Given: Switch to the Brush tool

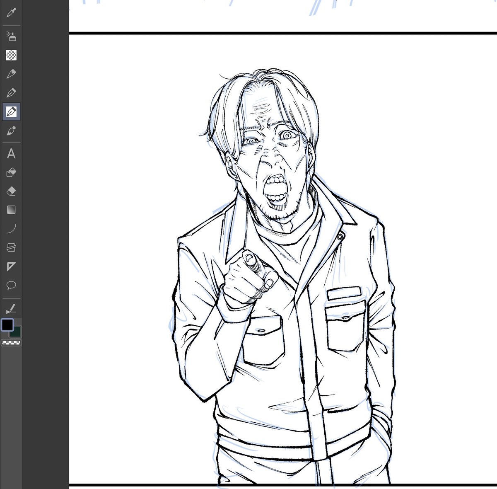Looking at the screenshot, I should (x=11, y=131).
